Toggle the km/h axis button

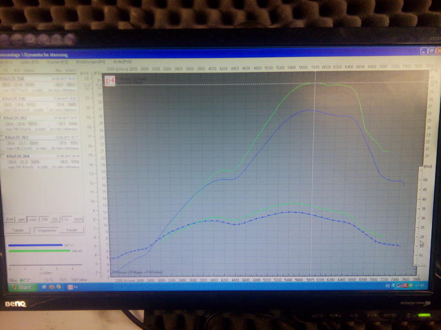tap(78, 219)
